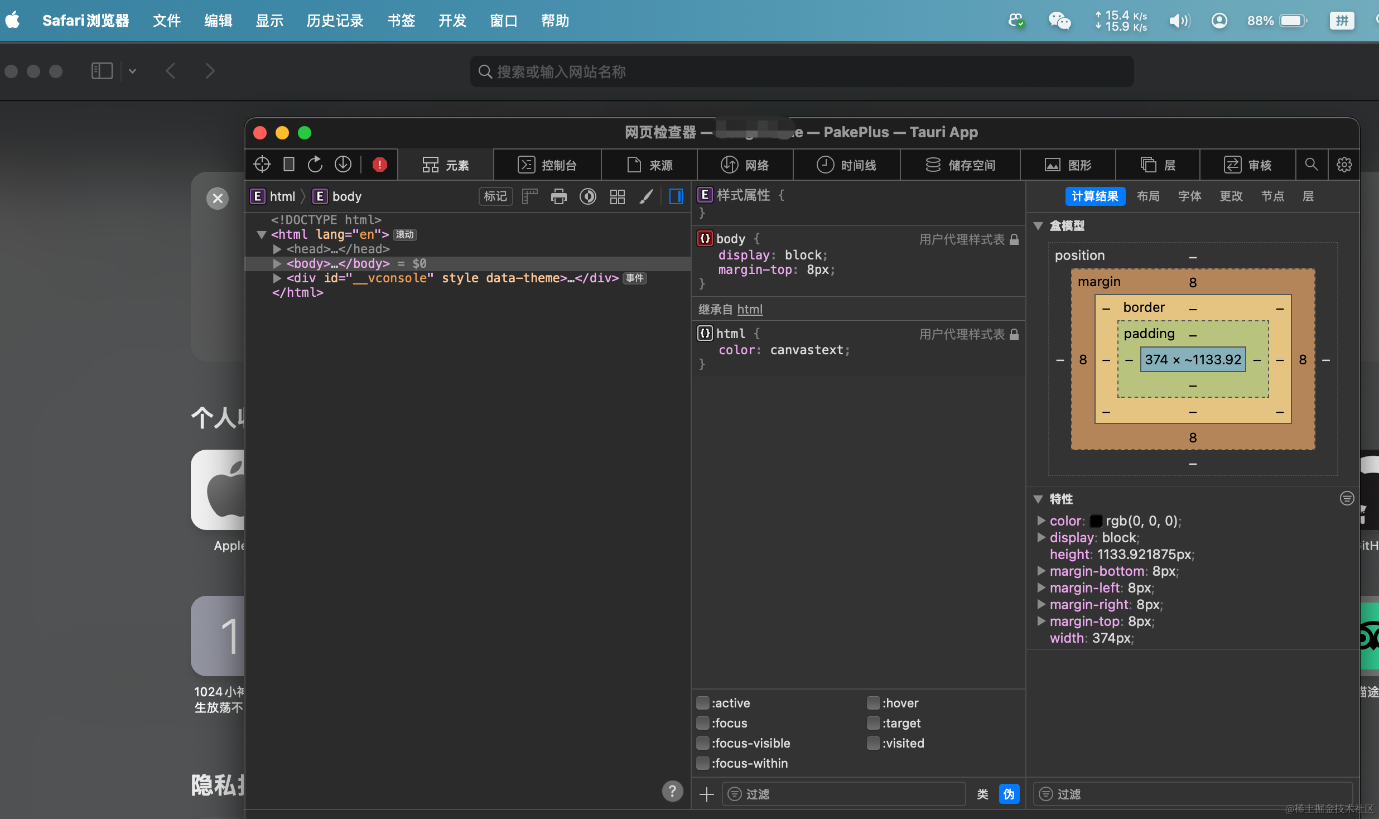Reload the page with the refresh icon
The image size is (1379, 819).
(x=315, y=165)
